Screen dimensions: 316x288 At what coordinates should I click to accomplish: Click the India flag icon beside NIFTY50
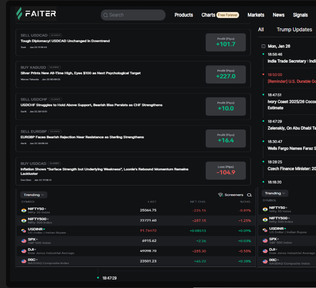(24, 210)
